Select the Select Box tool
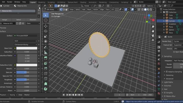183x103 pixels. tap(46, 15)
